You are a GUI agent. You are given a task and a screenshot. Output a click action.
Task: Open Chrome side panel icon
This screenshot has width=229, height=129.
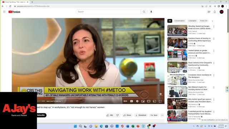click(219, 6)
